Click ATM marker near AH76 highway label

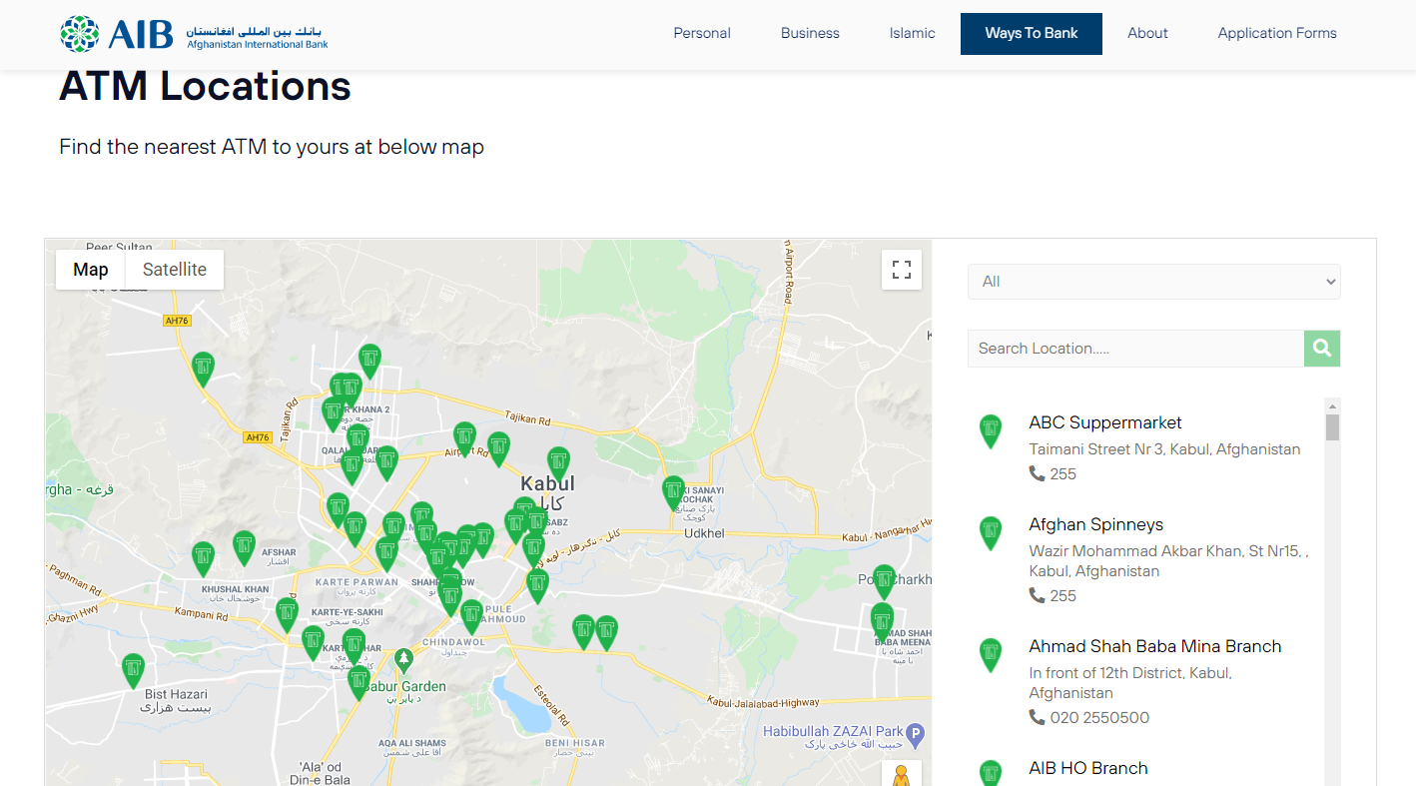pyautogui.click(x=204, y=369)
